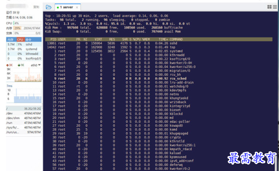
Task: Click the CPU 4% usage bar
Action: pos(27,23)
